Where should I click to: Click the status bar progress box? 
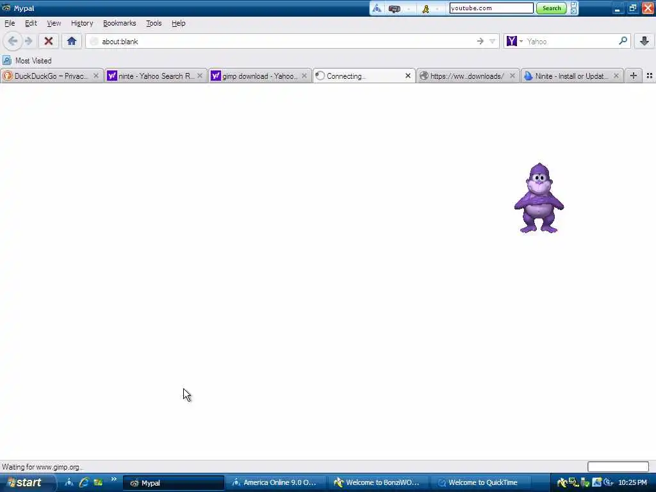[618, 466]
